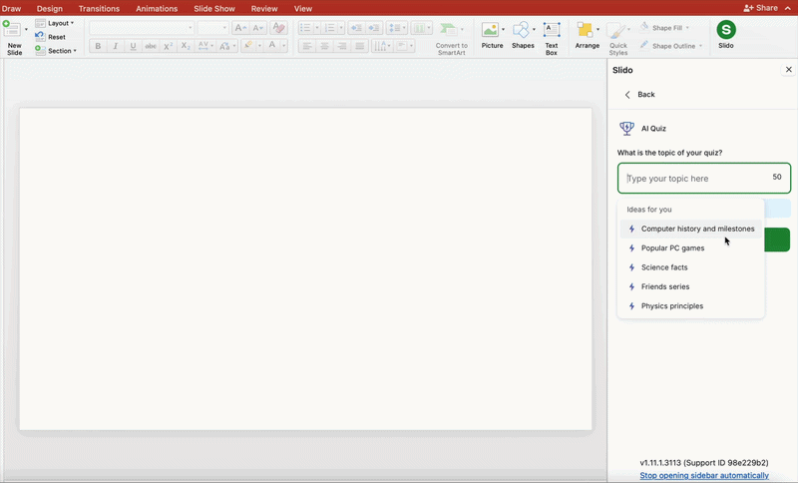The height and width of the screenshot is (483, 798).
Task: Close the Slido sidebar
Action: click(x=789, y=70)
